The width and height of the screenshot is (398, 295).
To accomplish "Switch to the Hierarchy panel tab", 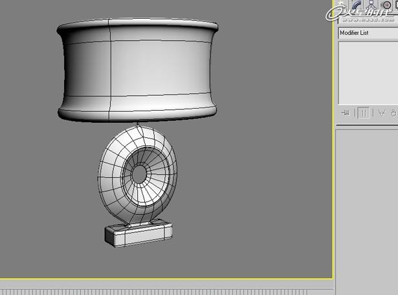I will pyautogui.click(x=371, y=5).
